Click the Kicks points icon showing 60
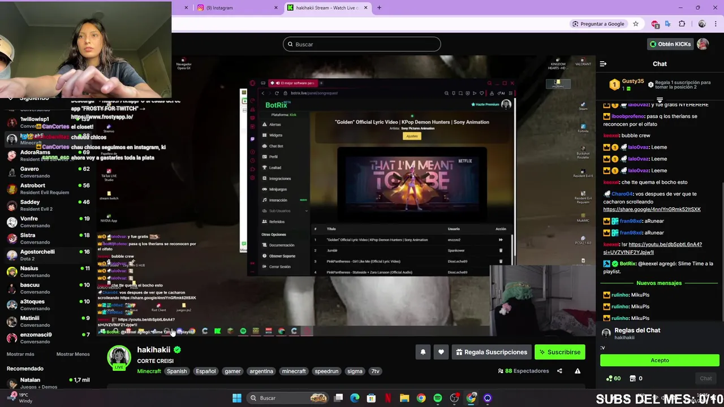Viewport: 724px width, 407px height. pos(613,378)
